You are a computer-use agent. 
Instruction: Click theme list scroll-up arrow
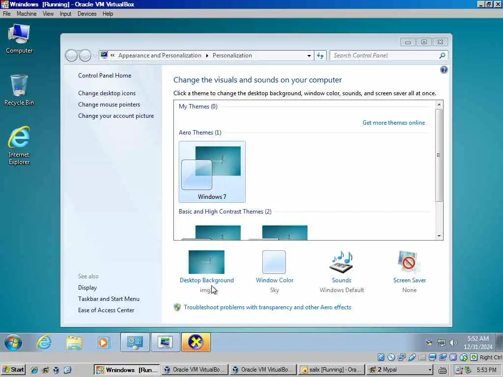coord(439,105)
